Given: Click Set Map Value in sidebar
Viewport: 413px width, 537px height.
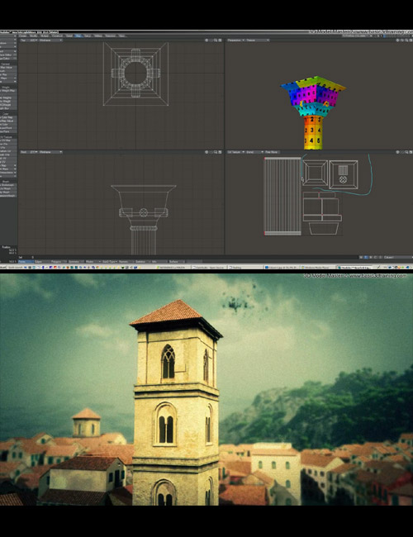Looking at the screenshot, I should (x=8, y=68).
